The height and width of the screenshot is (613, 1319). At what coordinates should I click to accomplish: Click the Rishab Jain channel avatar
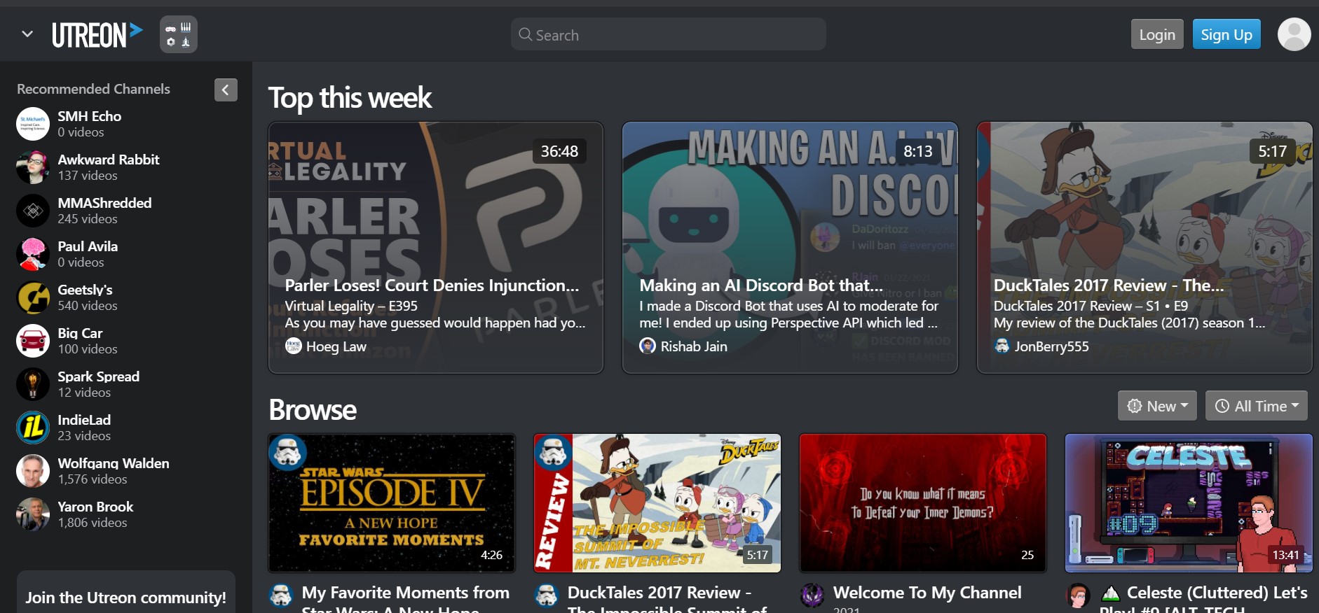648,346
